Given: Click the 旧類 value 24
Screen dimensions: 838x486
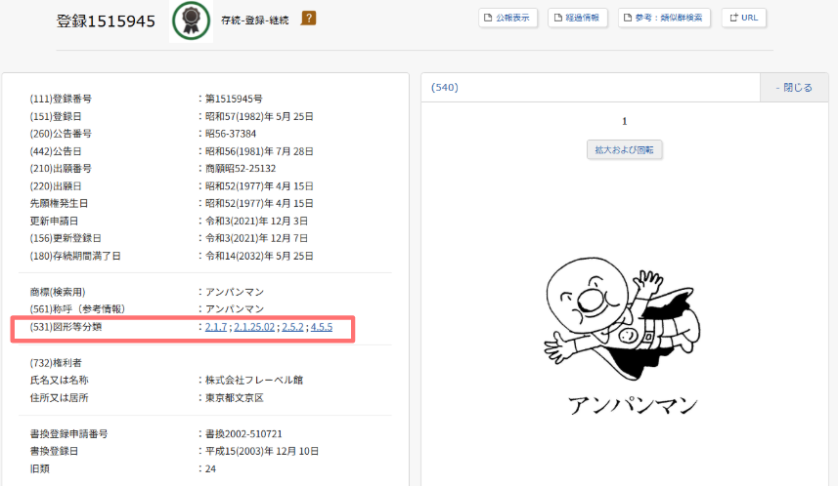Looking at the screenshot, I should click(210, 469).
